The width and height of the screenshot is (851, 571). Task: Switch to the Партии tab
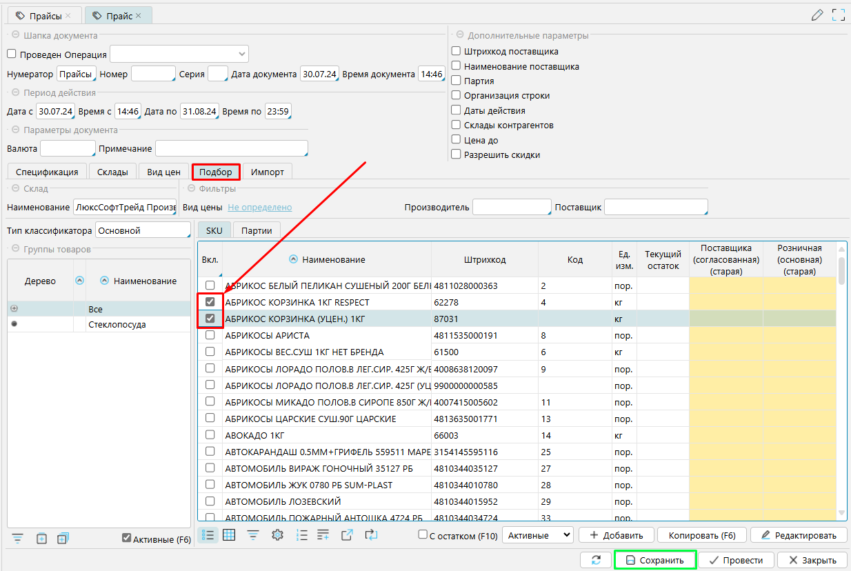pyautogui.click(x=257, y=230)
